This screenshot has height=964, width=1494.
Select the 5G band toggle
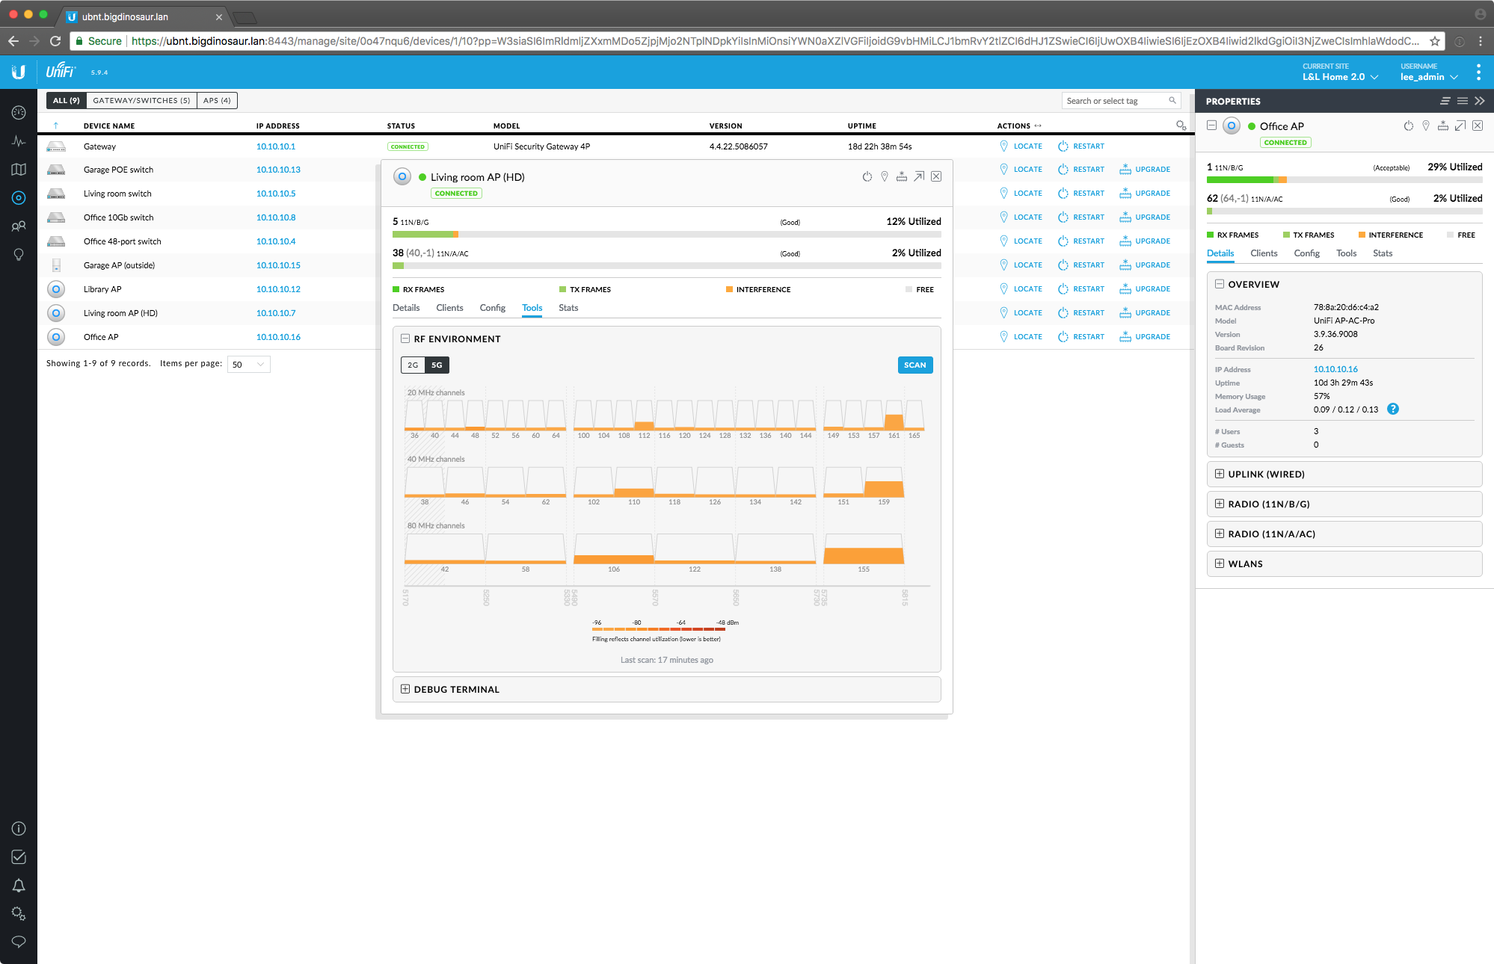point(437,365)
